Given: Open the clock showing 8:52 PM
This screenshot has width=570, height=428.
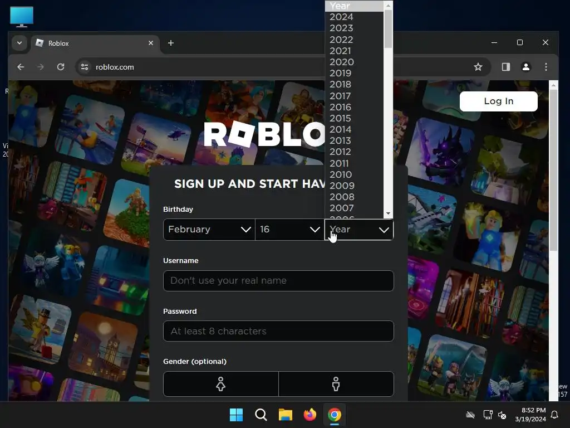Looking at the screenshot, I should pos(530,415).
